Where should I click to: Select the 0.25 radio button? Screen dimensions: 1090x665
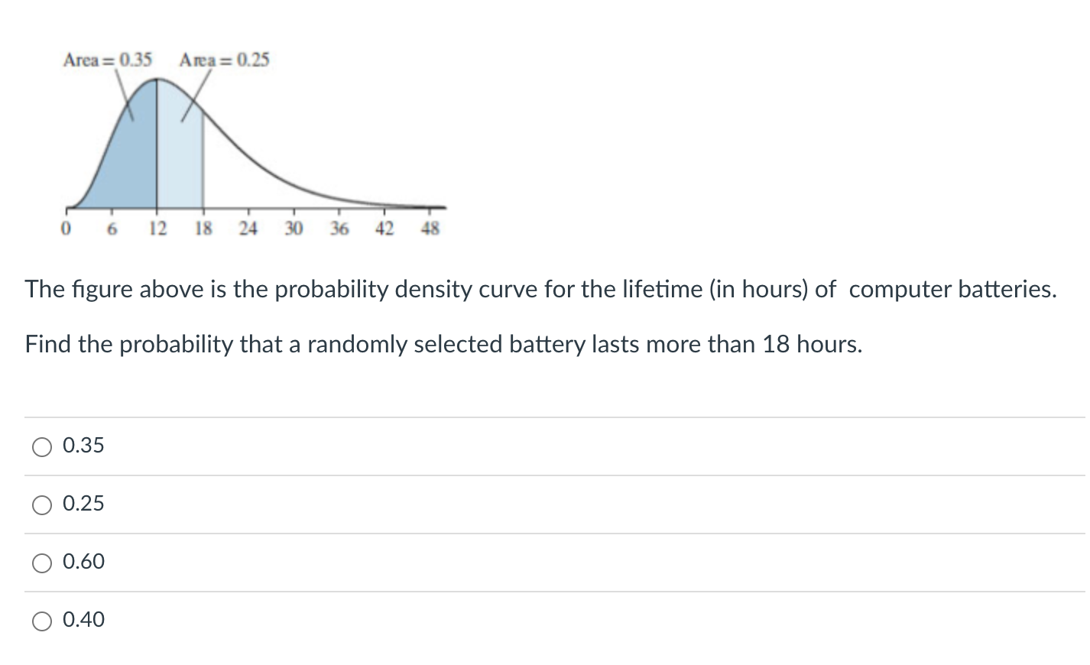click(42, 504)
